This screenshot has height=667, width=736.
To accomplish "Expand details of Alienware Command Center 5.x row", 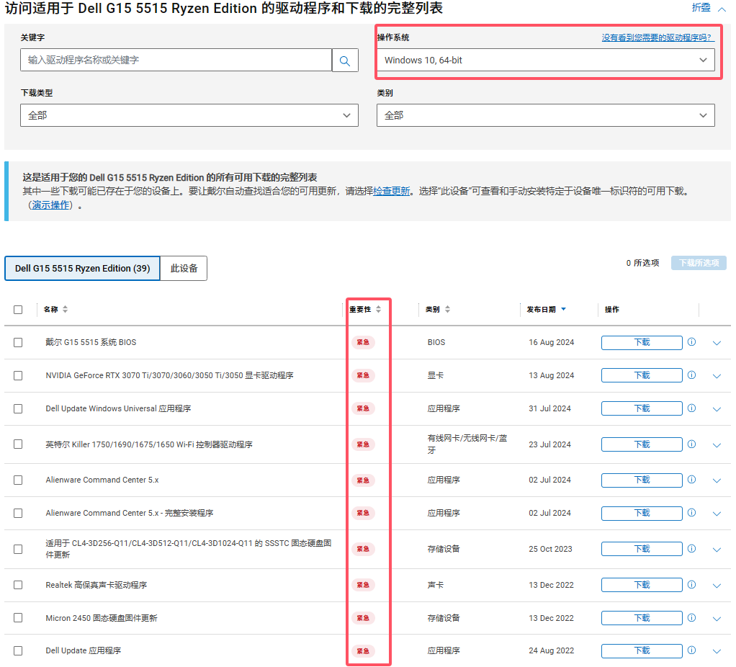I will click(x=717, y=480).
